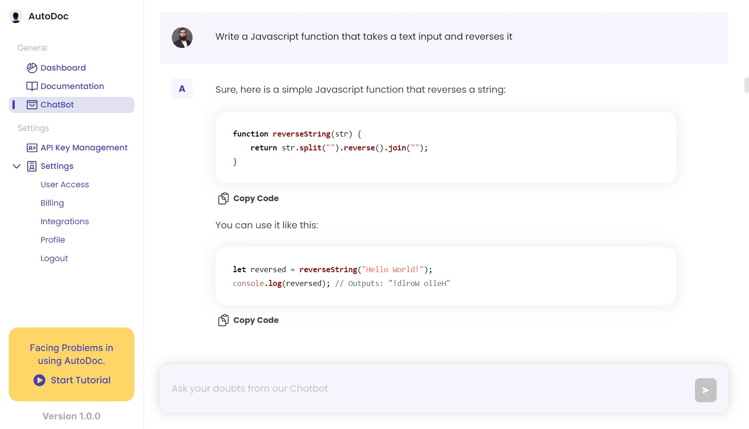The image size is (749, 429).
Task: Collapse the Settings submenu chevron
Action: point(17,166)
